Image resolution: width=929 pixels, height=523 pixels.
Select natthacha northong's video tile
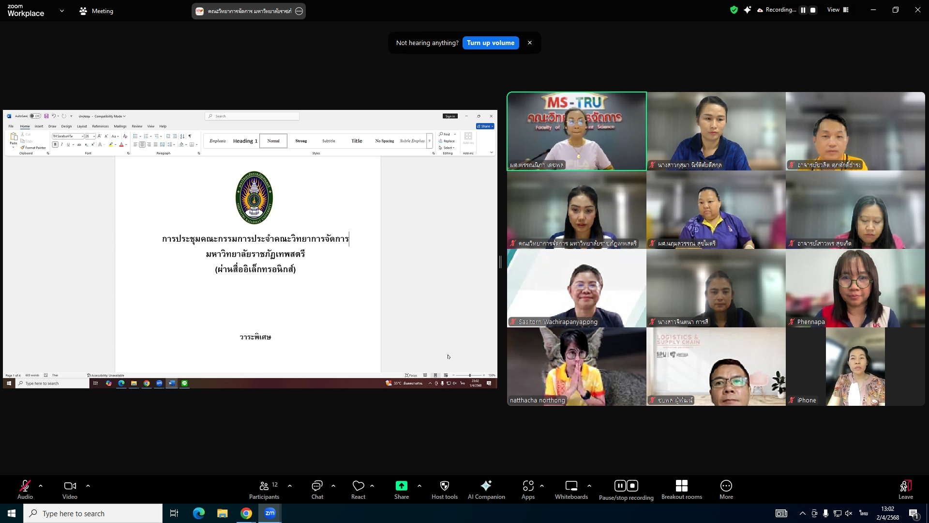(x=576, y=367)
